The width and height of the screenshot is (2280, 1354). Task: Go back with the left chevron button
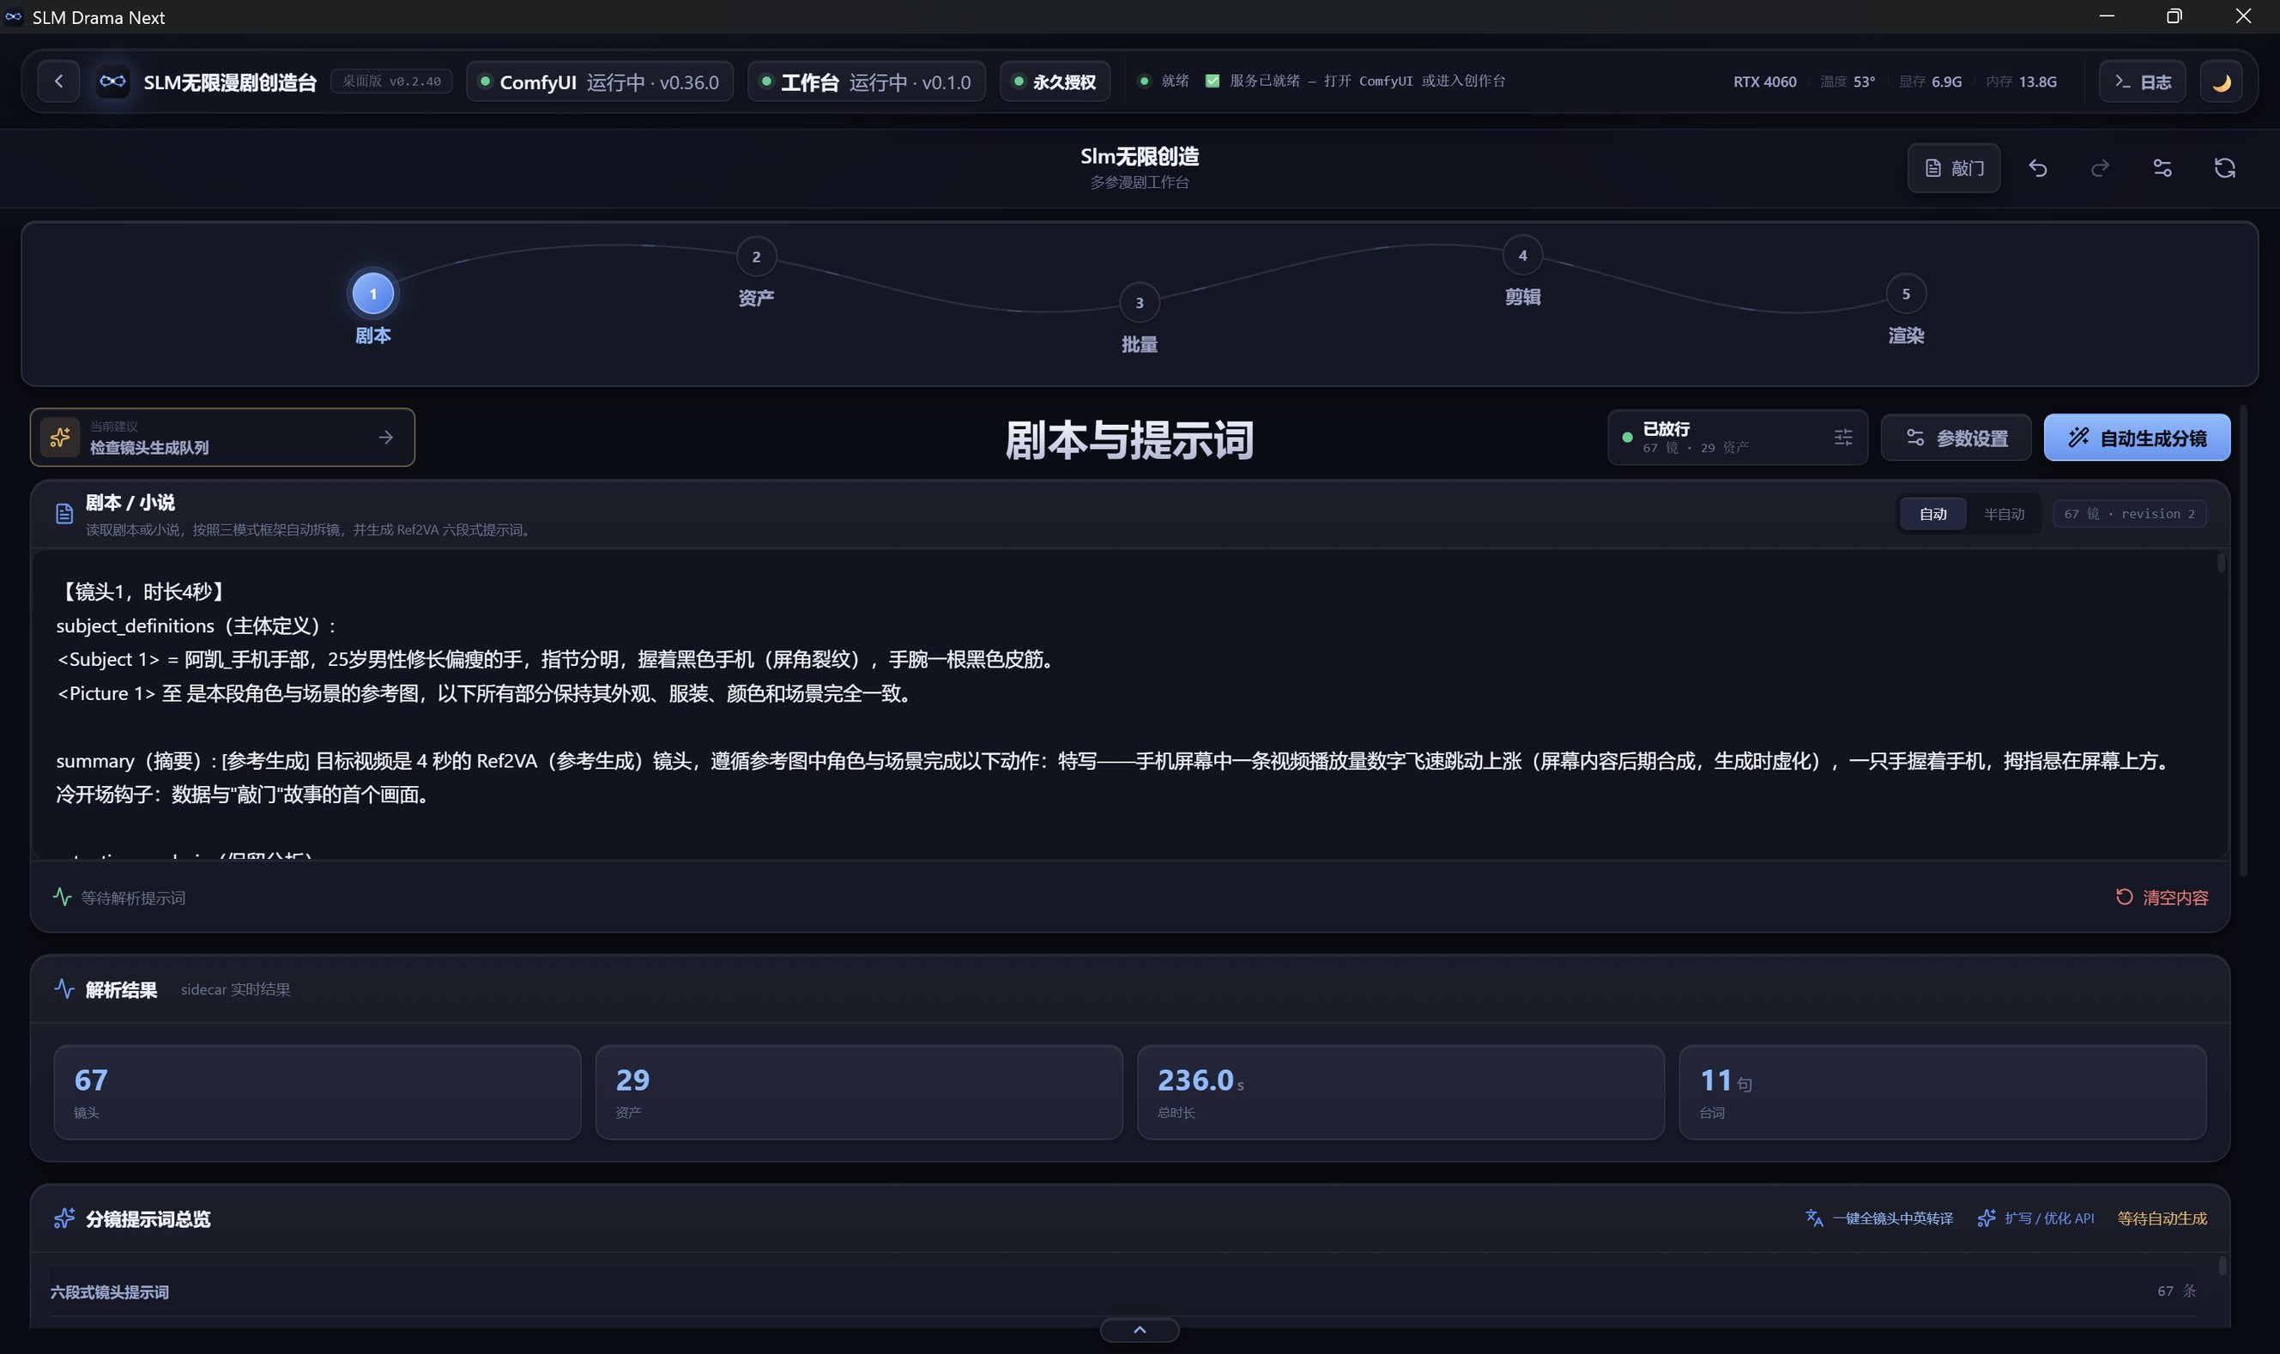coord(58,82)
